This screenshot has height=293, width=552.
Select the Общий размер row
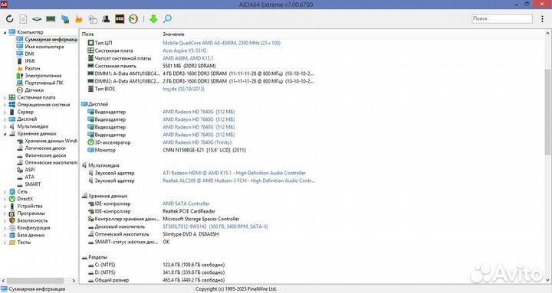156,280
